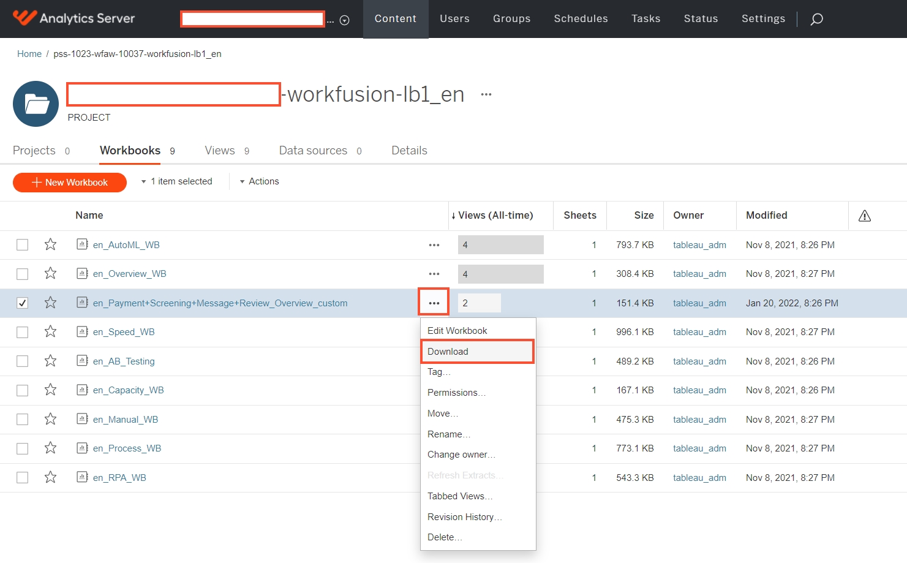Switch to the Views tab
Screen dimensions: 907x563
tap(227, 151)
